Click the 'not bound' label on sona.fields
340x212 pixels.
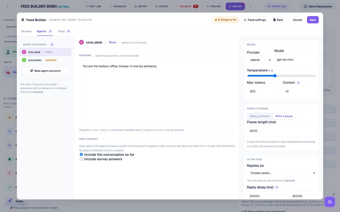click(51, 60)
